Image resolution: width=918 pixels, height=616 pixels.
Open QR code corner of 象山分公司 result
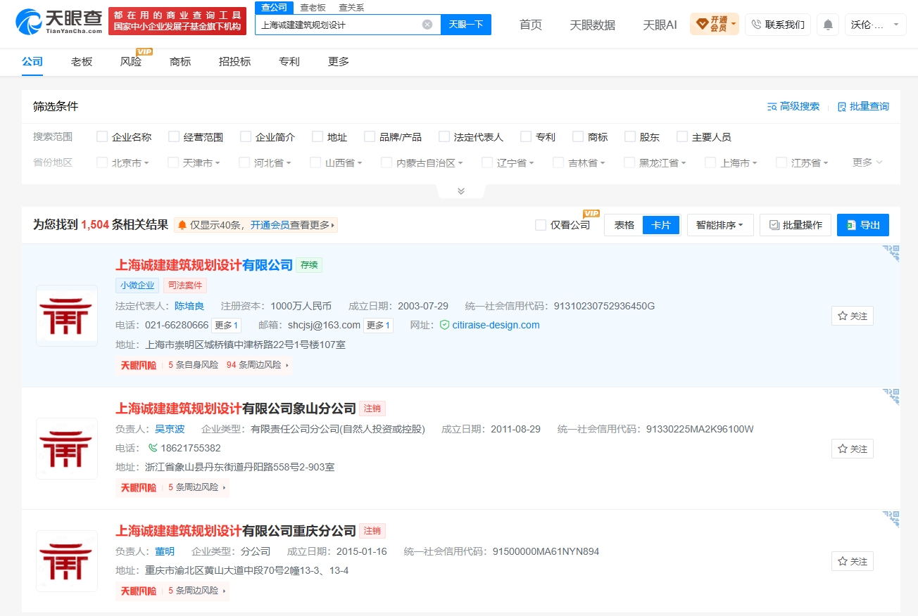(x=891, y=396)
